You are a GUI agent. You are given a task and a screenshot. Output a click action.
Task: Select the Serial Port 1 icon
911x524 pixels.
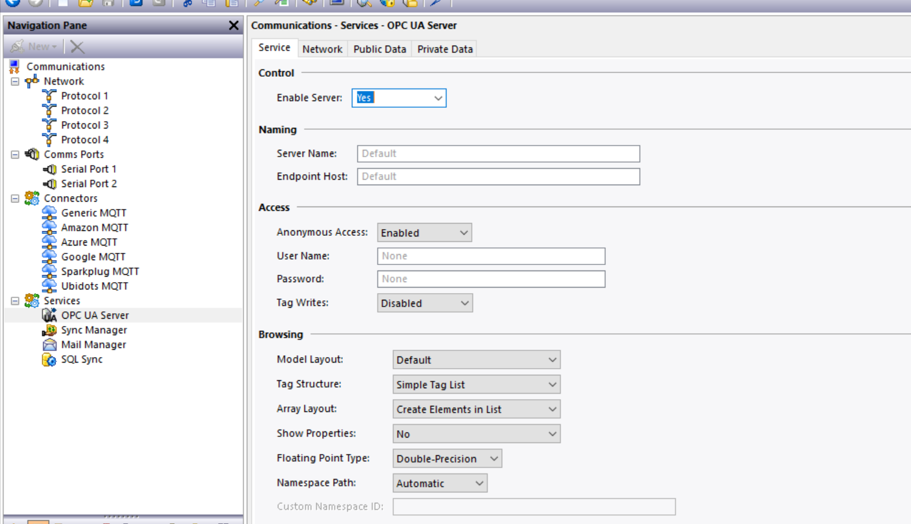[x=49, y=169]
